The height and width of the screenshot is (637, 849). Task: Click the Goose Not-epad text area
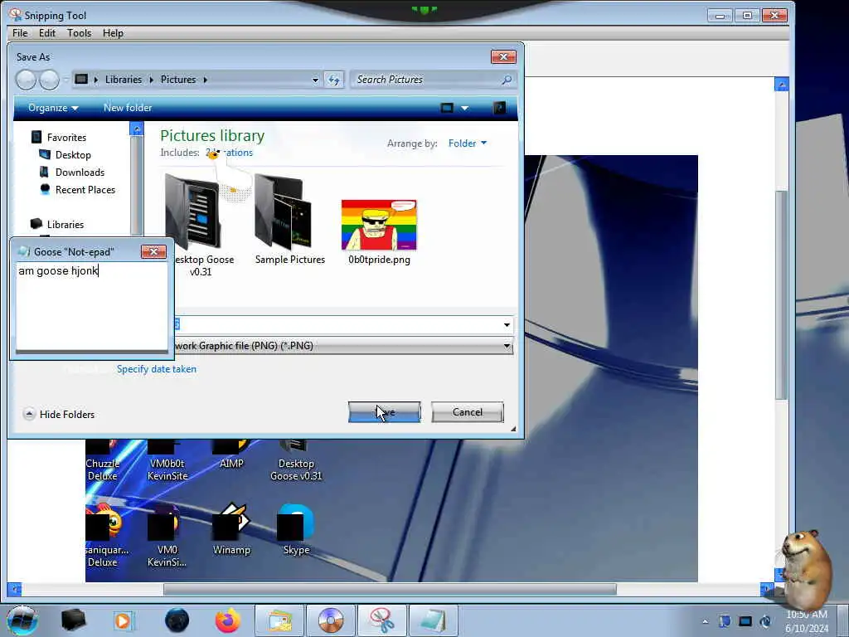[92, 306]
